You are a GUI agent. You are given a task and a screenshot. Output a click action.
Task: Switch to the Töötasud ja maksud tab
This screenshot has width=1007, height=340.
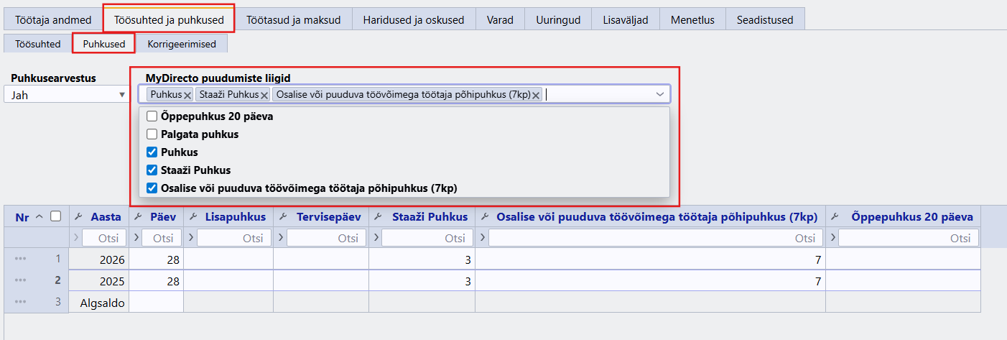point(293,19)
